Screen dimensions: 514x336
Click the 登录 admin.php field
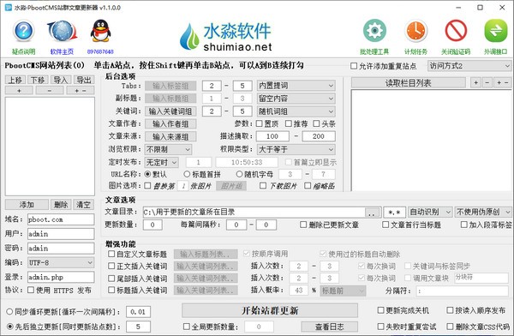click(61, 277)
